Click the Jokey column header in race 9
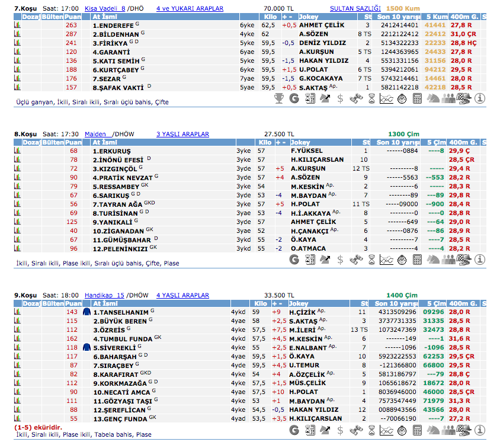Viewport: 500px width, 445px height. point(300,303)
